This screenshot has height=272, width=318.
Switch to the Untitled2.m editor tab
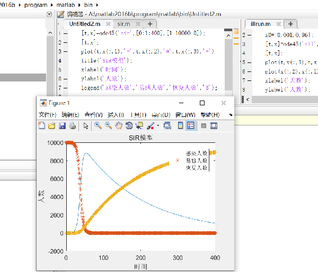(85, 24)
